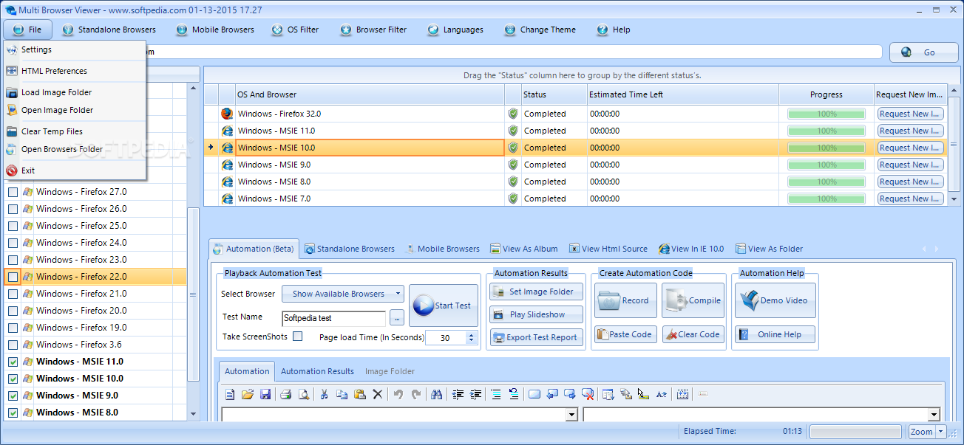The image size is (964, 445).
Task: Choose HTML Preferences in File menu
Action: [x=74, y=71]
